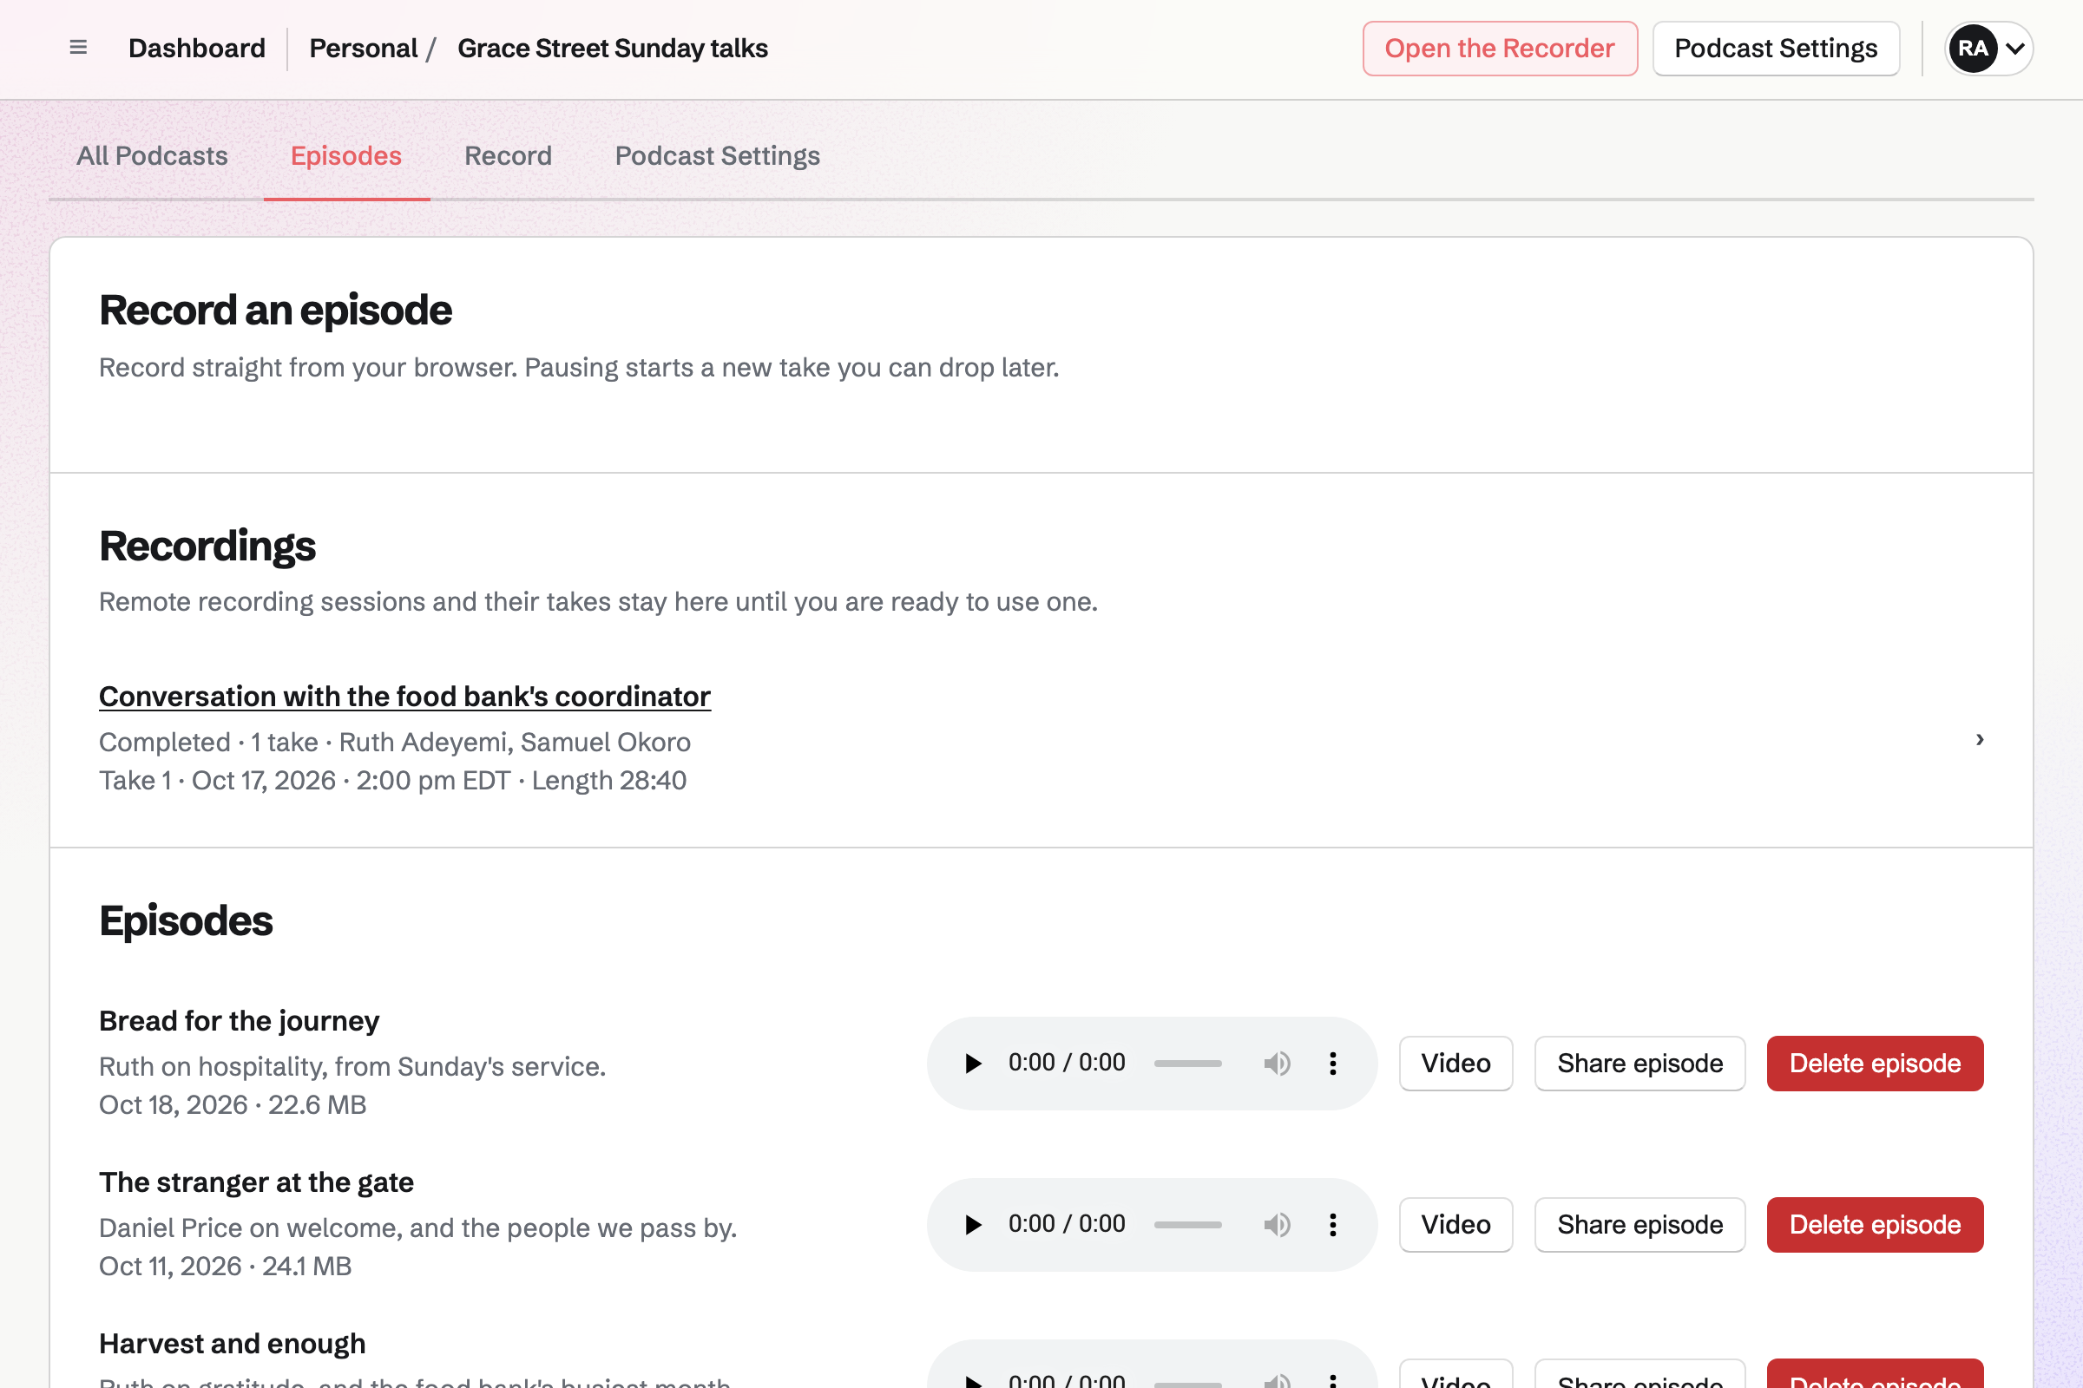
Task: Switch to the All Podcasts tab
Action: click(x=153, y=156)
